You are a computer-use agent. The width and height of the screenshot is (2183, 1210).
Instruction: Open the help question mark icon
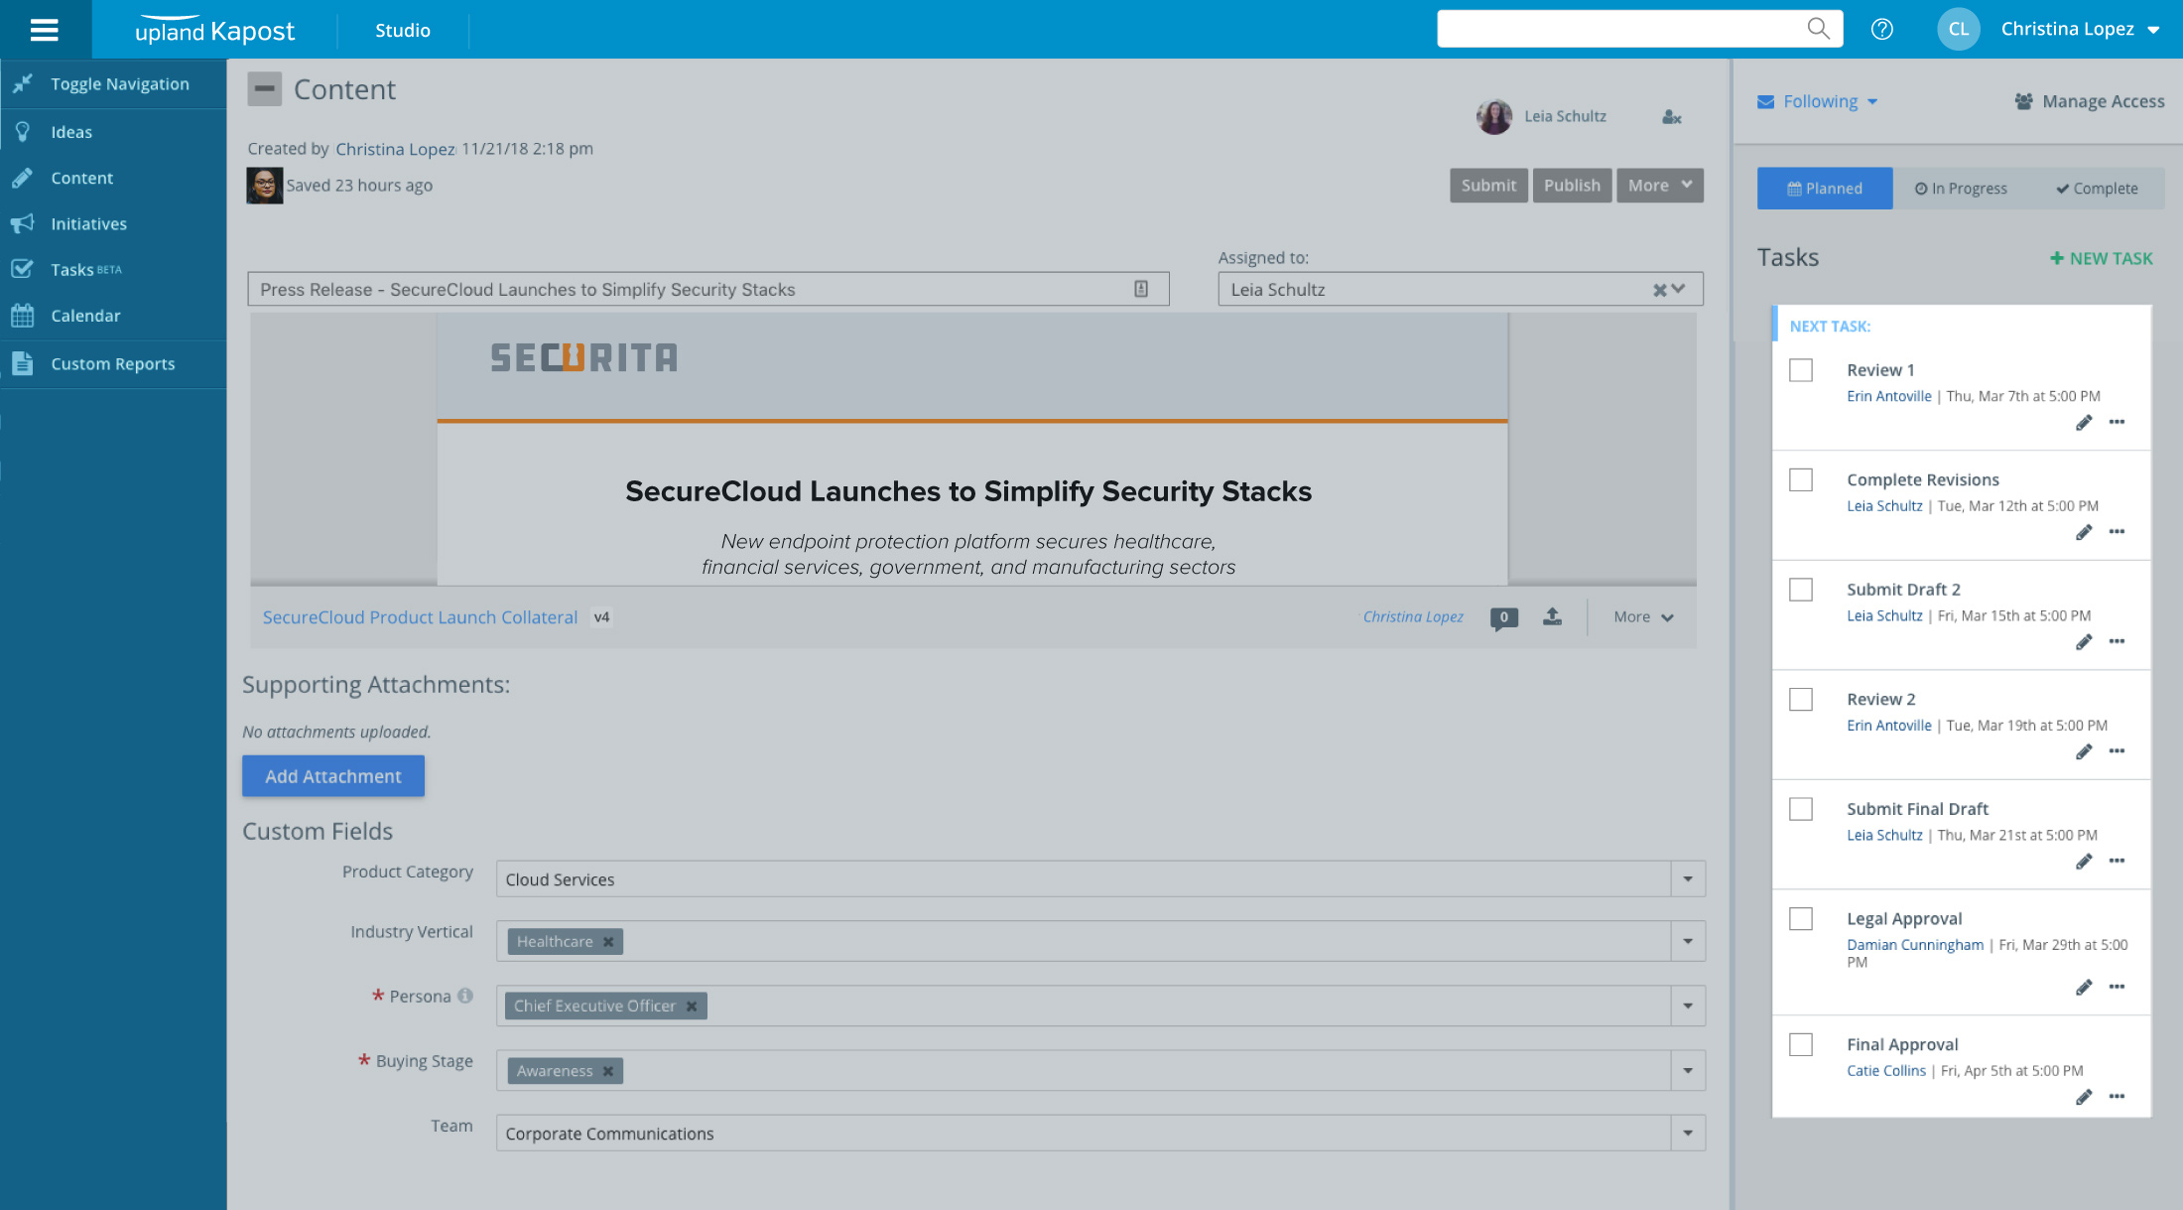click(x=1881, y=29)
